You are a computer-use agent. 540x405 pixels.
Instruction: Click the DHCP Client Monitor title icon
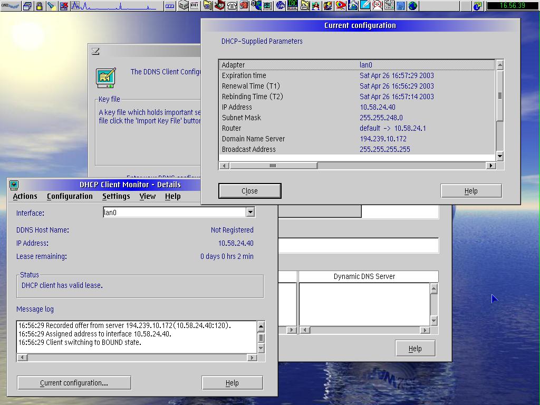pyautogui.click(x=14, y=185)
